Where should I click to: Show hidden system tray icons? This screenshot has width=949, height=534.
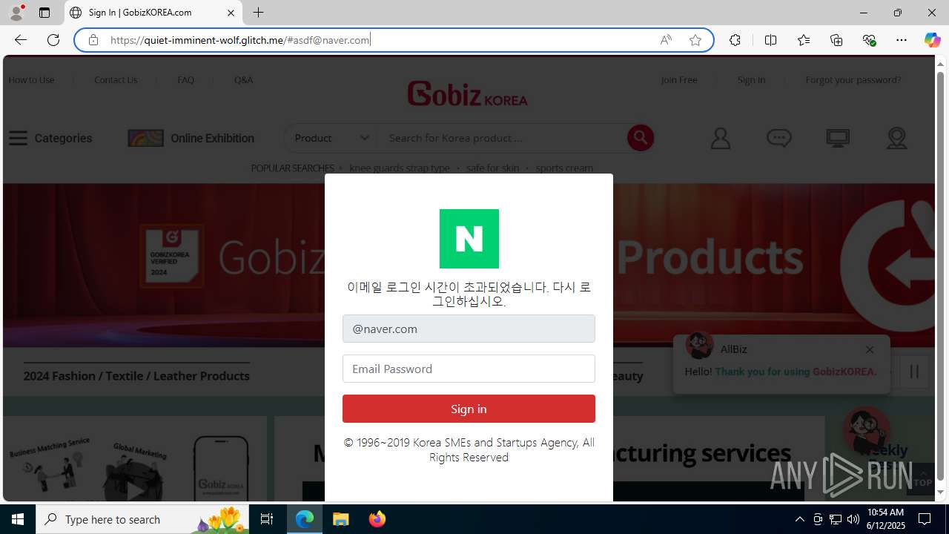799,519
